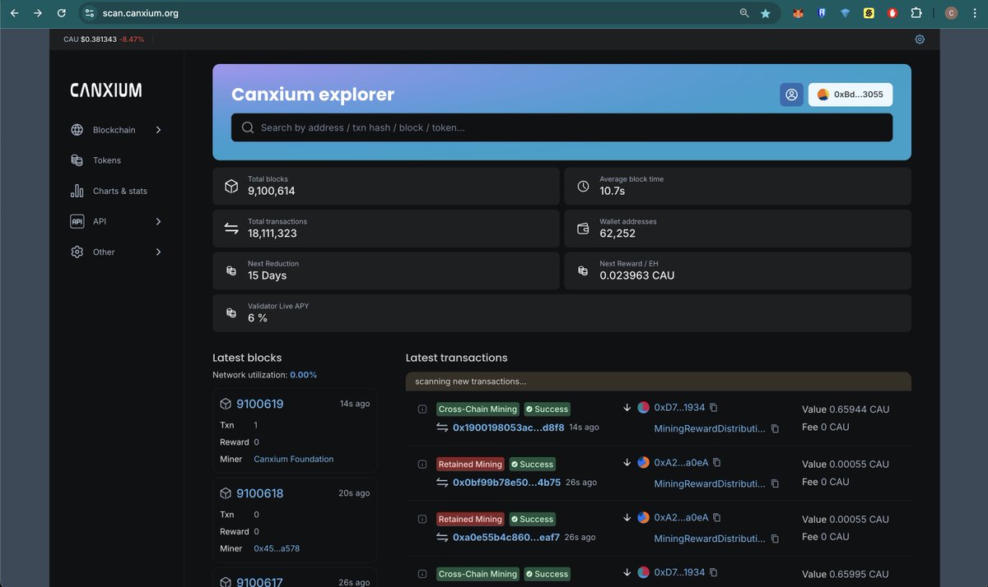Click the search magnifier icon in search bar
This screenshot has height=587, width=988.
coord(248,127)
